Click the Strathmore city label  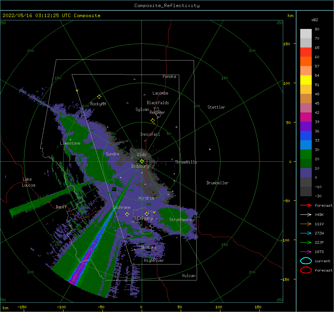tap(180, 220)
